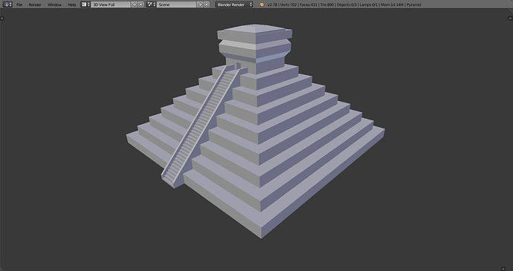
Task: Open the File menu
Action: tap(19, 4)
